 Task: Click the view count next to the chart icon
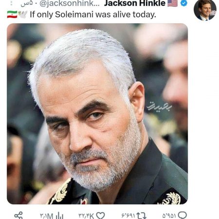click(47, 216)
